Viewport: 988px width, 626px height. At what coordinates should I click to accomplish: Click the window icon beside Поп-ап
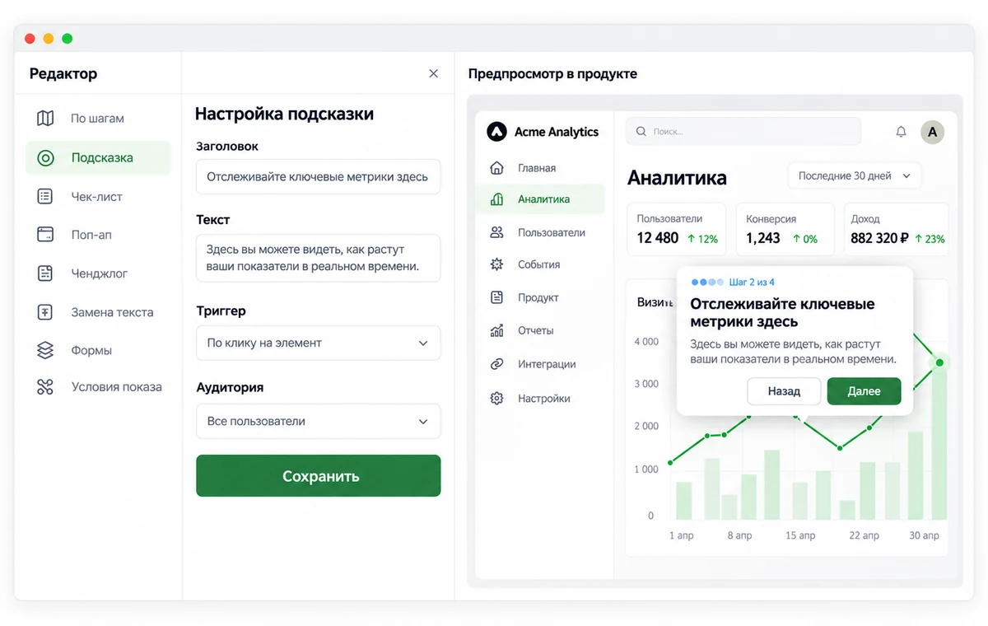(x=45, y=235)
